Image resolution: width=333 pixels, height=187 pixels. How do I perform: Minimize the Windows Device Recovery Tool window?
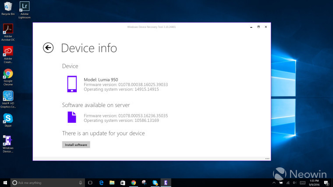pos(251,27)
